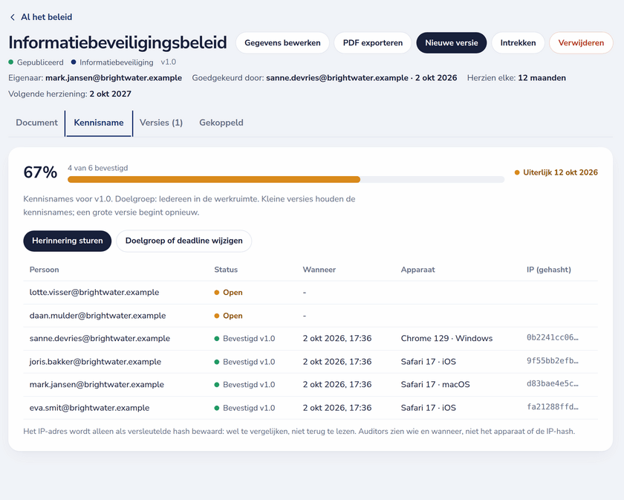The height and width of the screenshot is (500, 624).
Task: Click the v1.0 version label
Action: point(169,62)
